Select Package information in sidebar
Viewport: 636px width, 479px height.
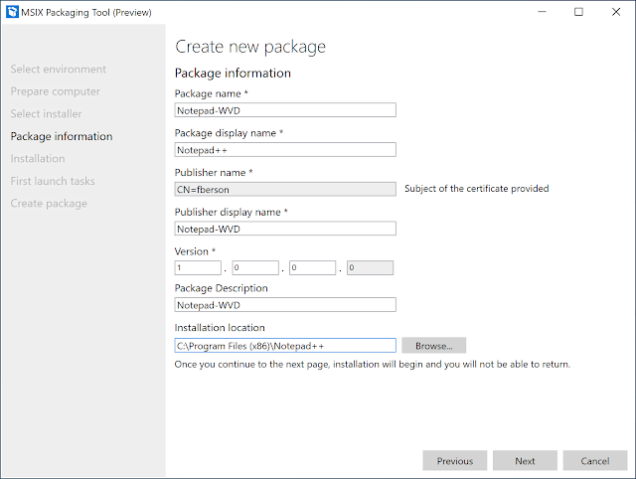62,136
